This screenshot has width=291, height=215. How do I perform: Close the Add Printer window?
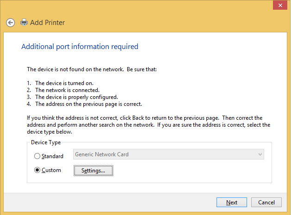tap(279, 5)
